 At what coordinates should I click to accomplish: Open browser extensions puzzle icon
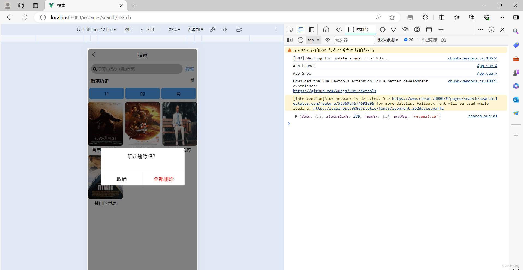[x=425, y=17]
